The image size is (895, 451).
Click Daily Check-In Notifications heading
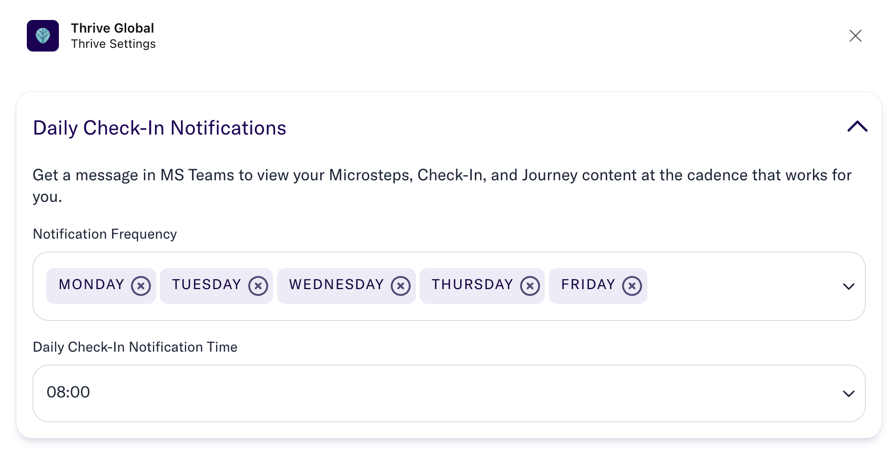159,128
